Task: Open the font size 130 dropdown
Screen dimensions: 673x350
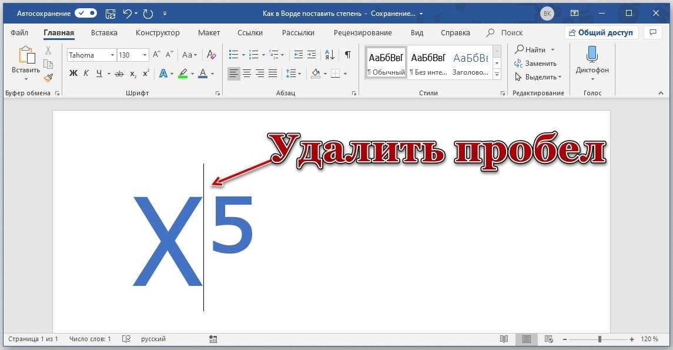Action: [x=145, y=55]
